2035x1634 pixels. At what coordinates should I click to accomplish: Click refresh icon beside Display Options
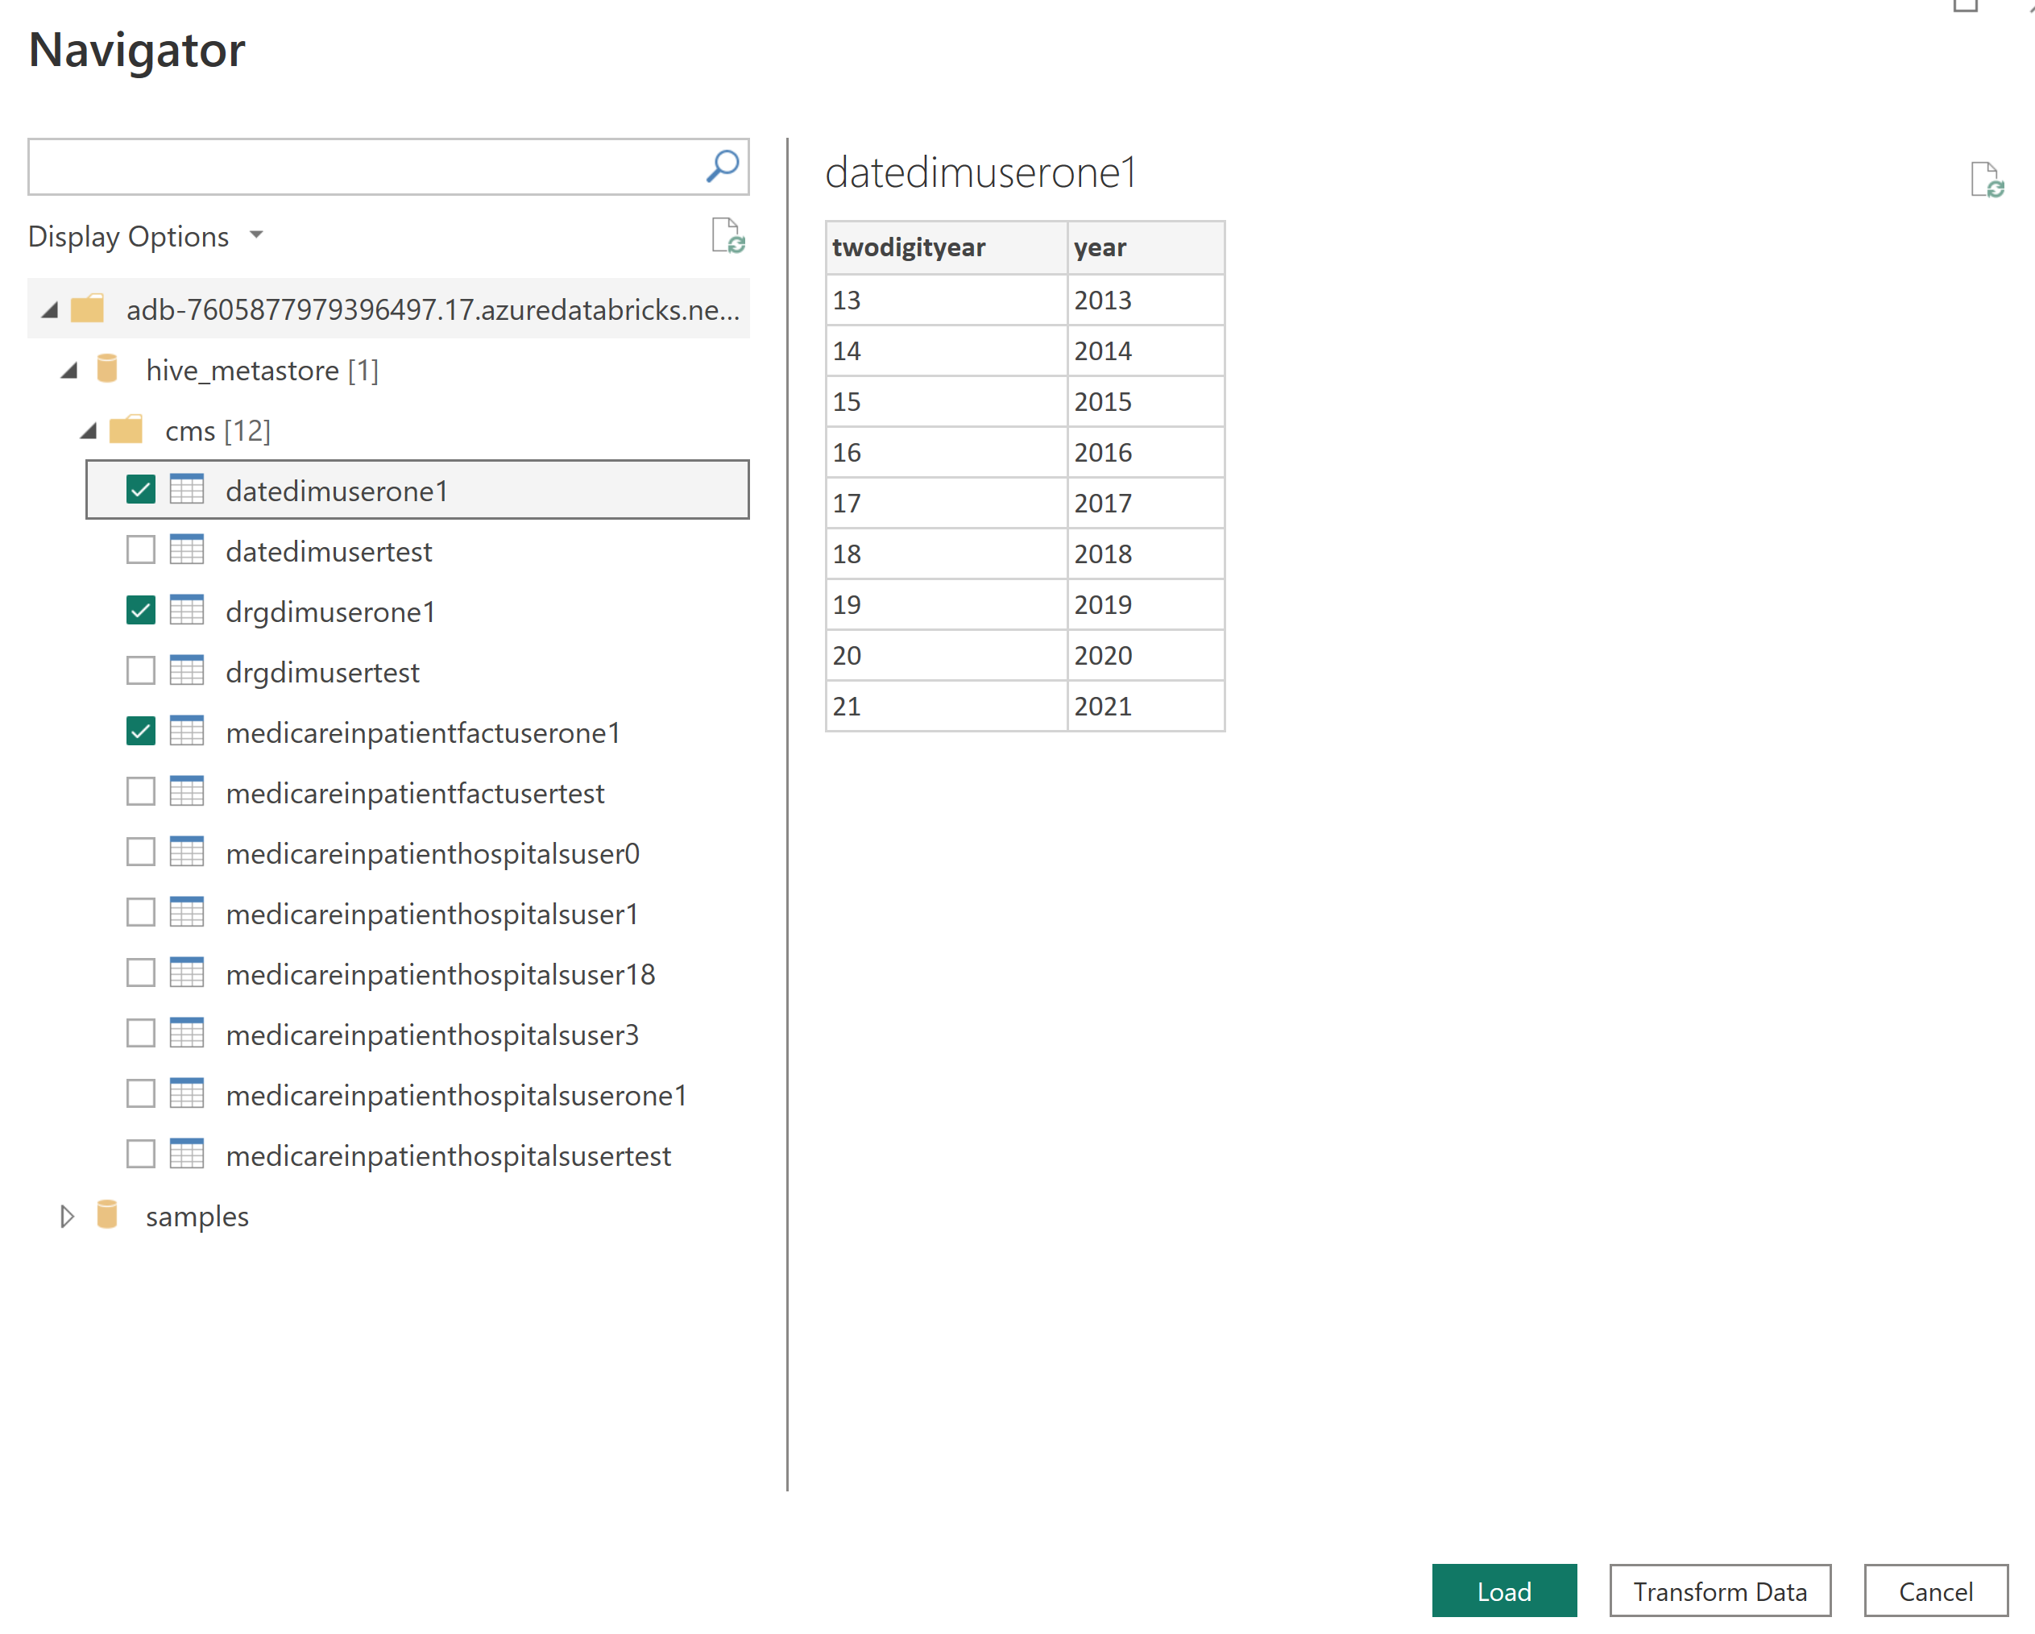(x=727, y=236)
